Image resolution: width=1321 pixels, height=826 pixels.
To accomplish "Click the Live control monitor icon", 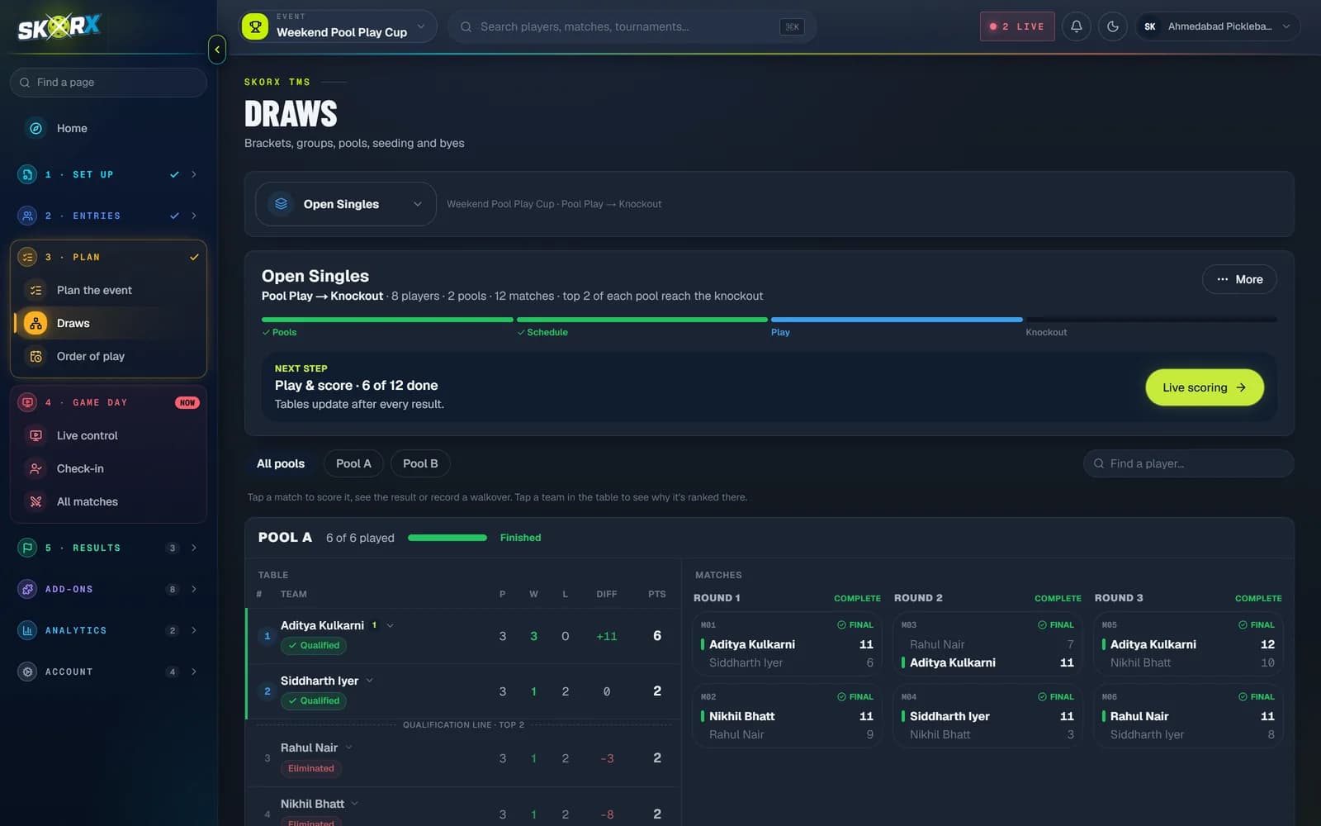I will [x=36, y=435].
